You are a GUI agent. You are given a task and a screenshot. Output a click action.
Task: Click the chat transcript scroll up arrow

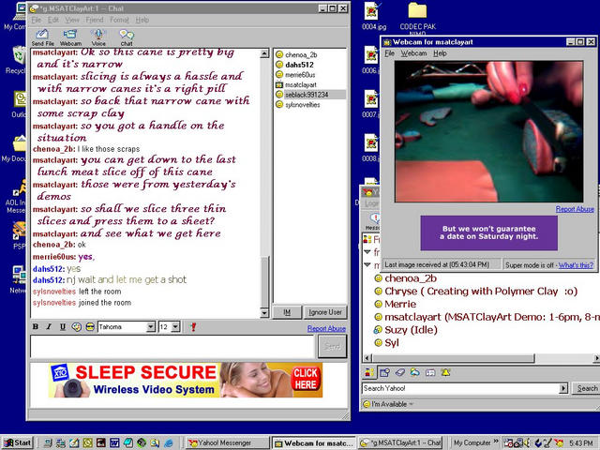[264, 53]
